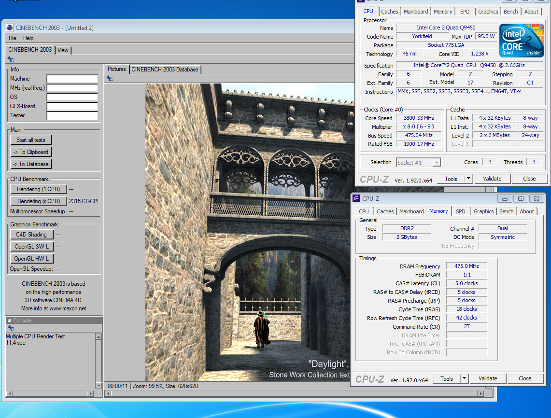This screenshot has width=551, height=418.
Task: Run Rendering (x CPU) benchmark
Action: click(38, 201)
